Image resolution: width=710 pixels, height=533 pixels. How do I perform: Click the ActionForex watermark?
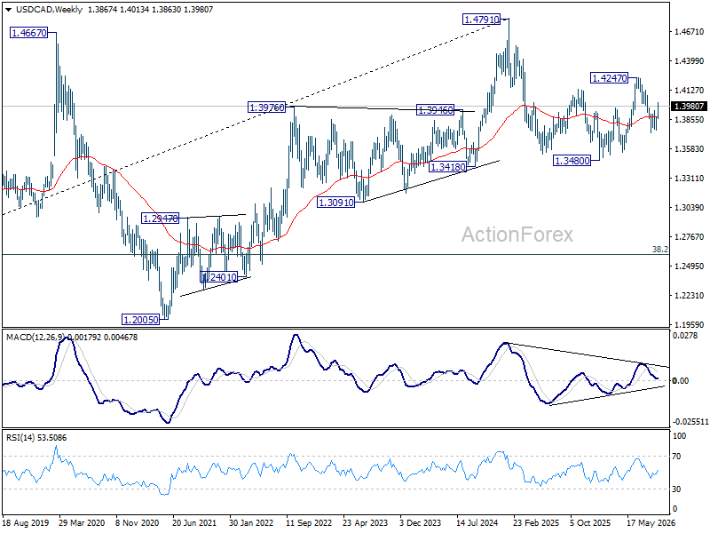pyautogui.click(x=517, y=235)
